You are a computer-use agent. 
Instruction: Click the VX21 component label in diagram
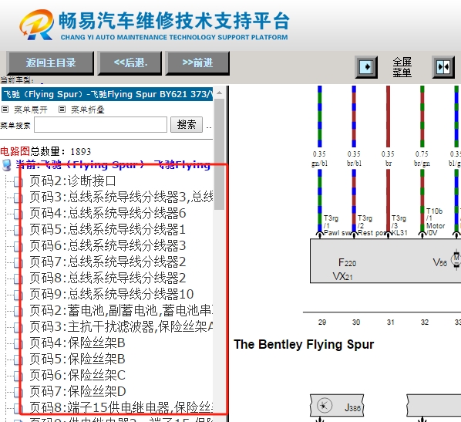pos(342,277)
